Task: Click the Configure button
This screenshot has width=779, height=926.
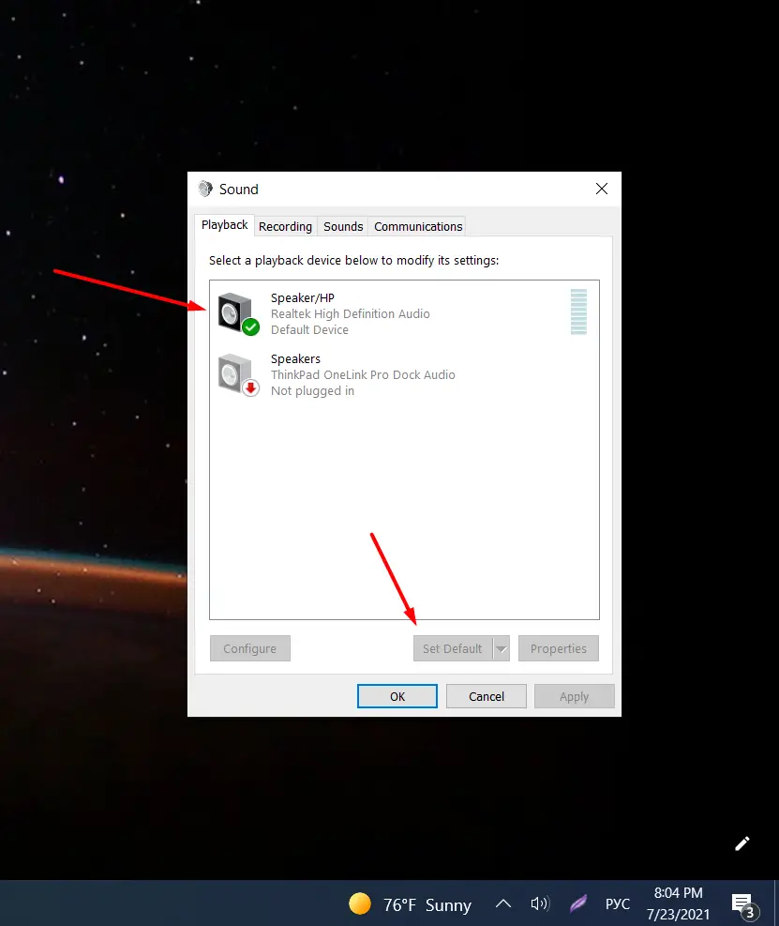Action: [250, 648]
